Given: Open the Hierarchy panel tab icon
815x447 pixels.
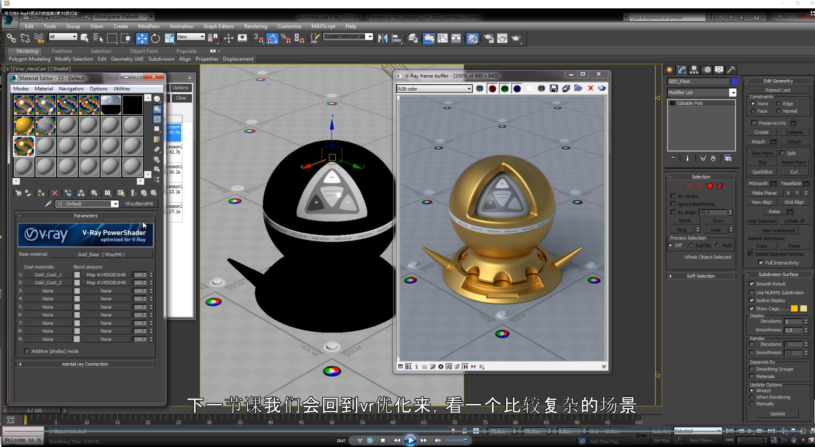Looking at the screenshot, I should pos(694,70).
